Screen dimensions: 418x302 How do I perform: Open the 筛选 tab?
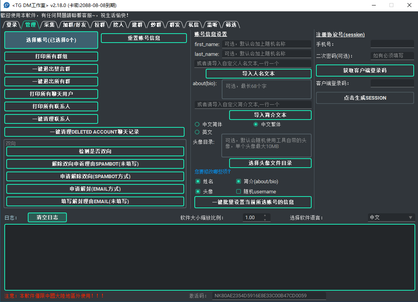pyautogui.click(x=231, y=25)
